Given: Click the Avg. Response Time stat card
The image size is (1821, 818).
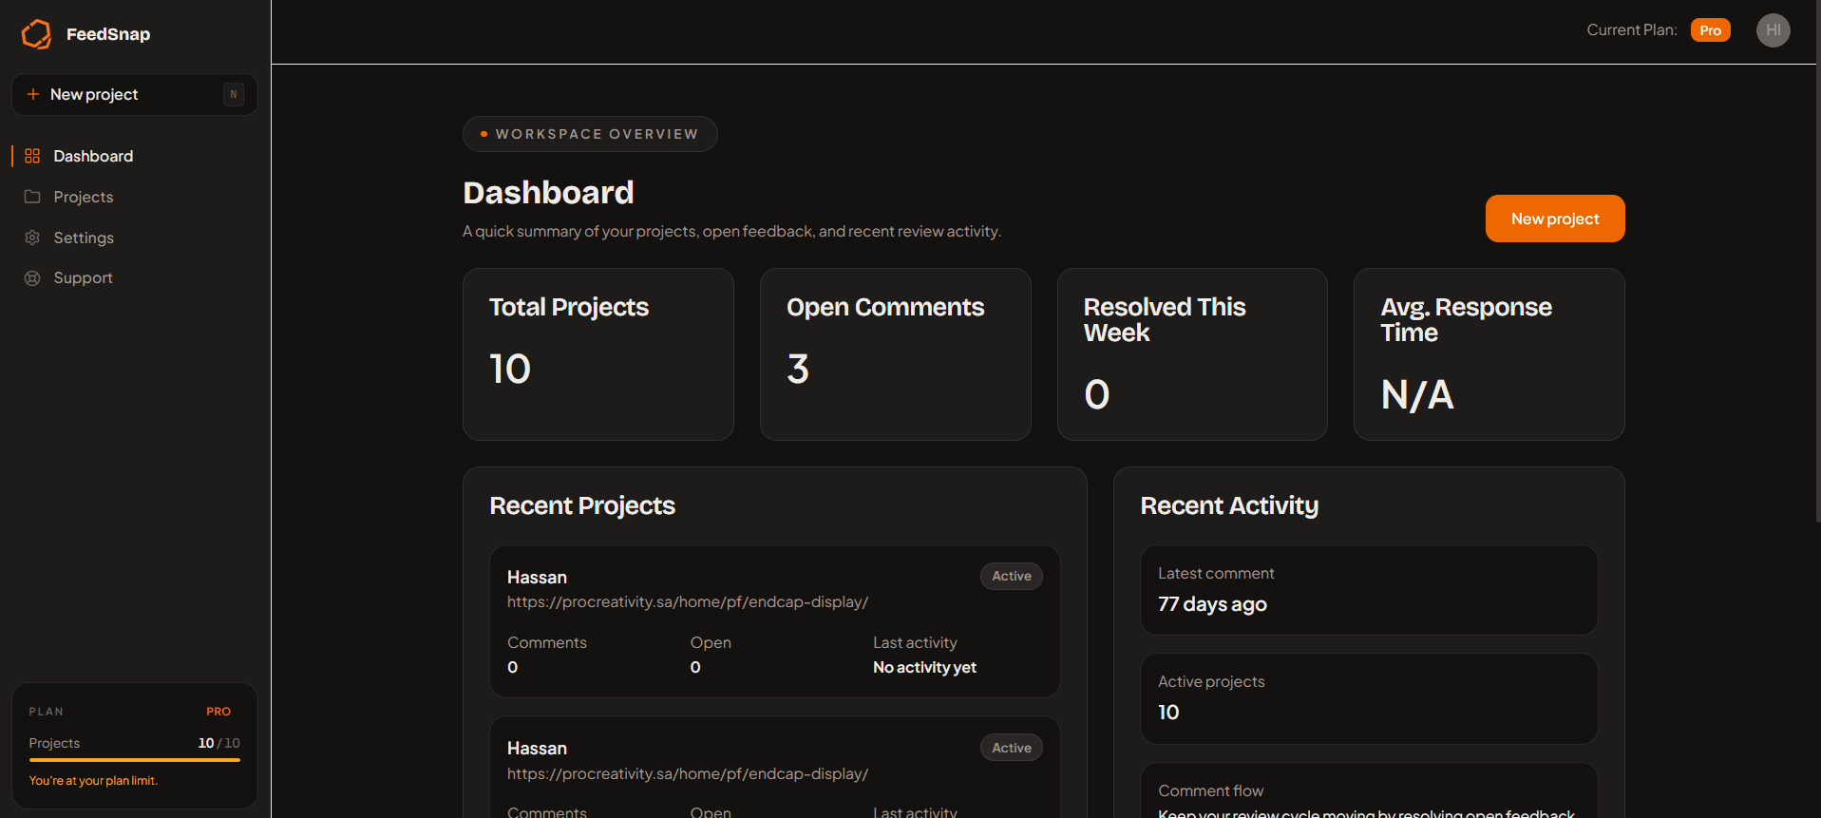Looking at the screenshot, I should (1489, 354).
